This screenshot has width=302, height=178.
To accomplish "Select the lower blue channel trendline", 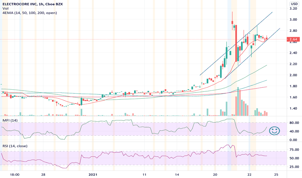I will coord(252,53).
